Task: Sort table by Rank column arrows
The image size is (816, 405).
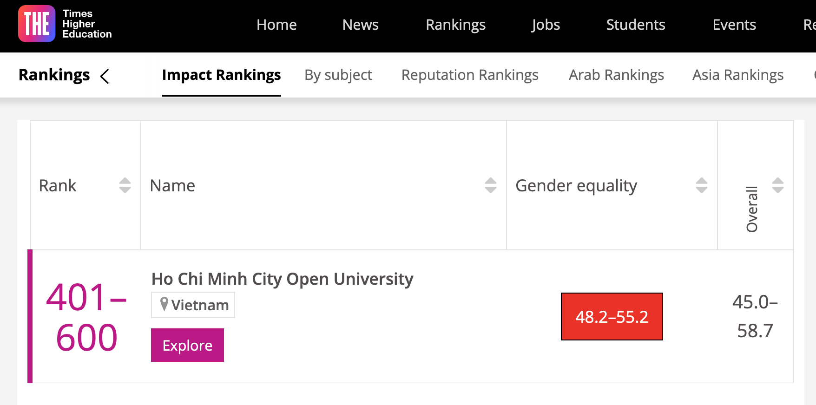Action: click(x=125, y=185)
